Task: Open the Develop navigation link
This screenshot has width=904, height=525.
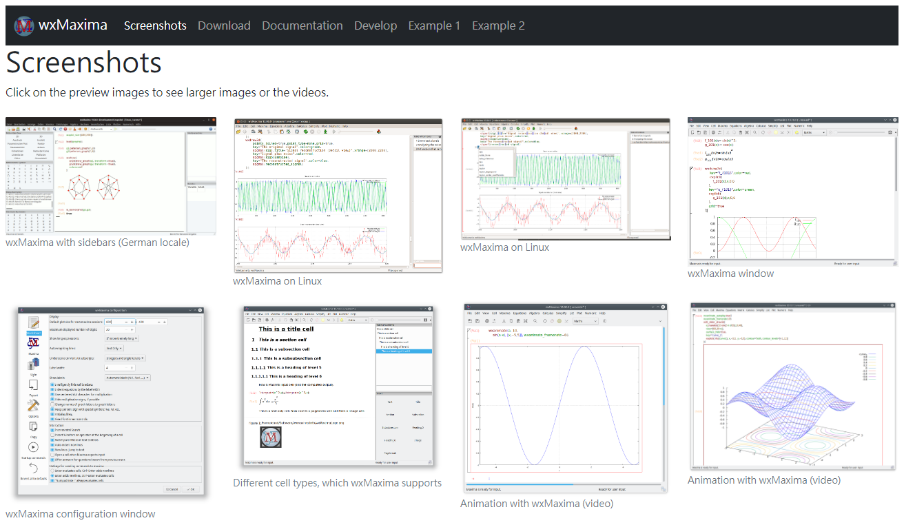Action: (376, 25)
